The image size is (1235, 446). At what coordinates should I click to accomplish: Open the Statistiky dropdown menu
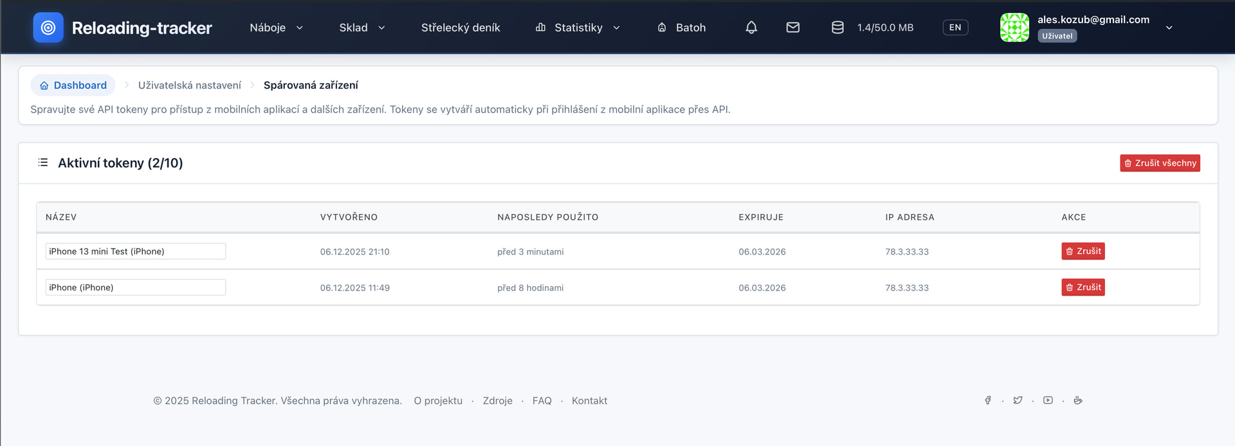(x=578, y=28)
